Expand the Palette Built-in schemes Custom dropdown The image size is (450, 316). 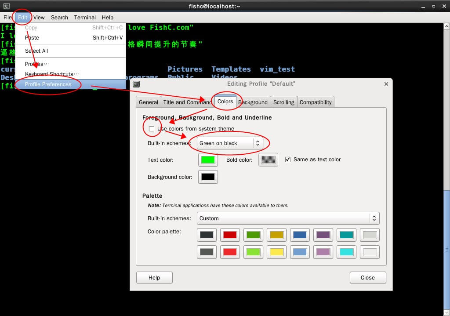[287, 218]
